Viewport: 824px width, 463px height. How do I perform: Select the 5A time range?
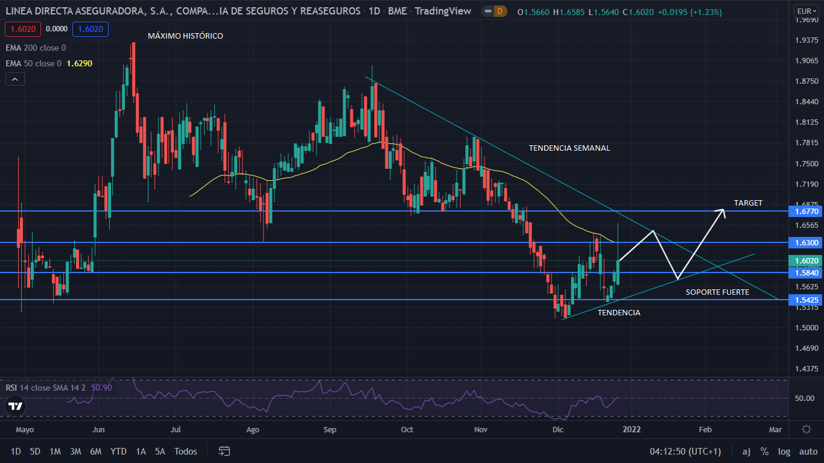pos(160,451)
